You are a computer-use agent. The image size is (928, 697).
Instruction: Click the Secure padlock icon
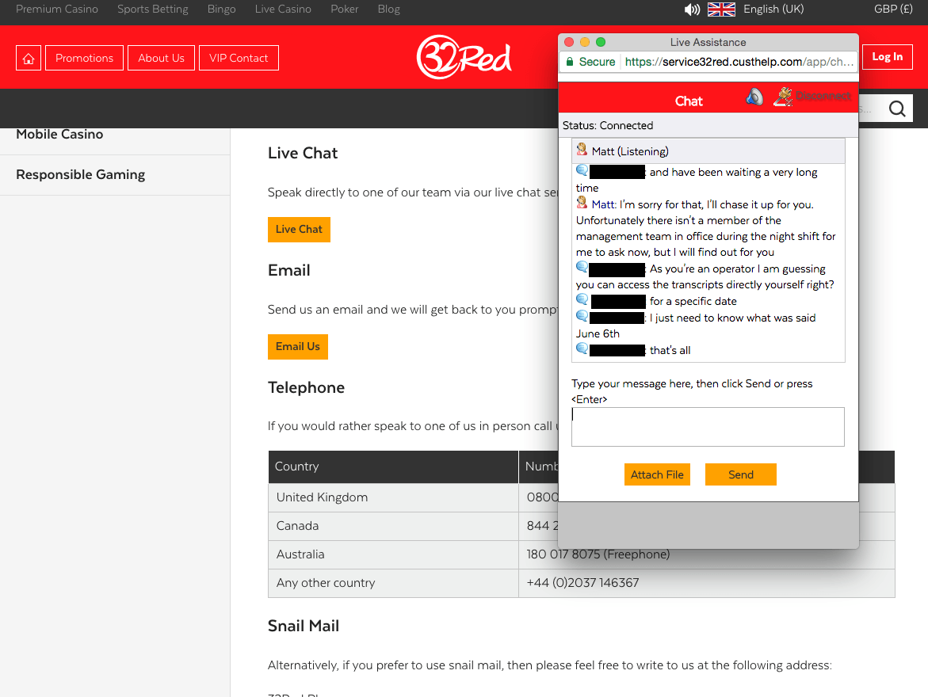(569, 62)
